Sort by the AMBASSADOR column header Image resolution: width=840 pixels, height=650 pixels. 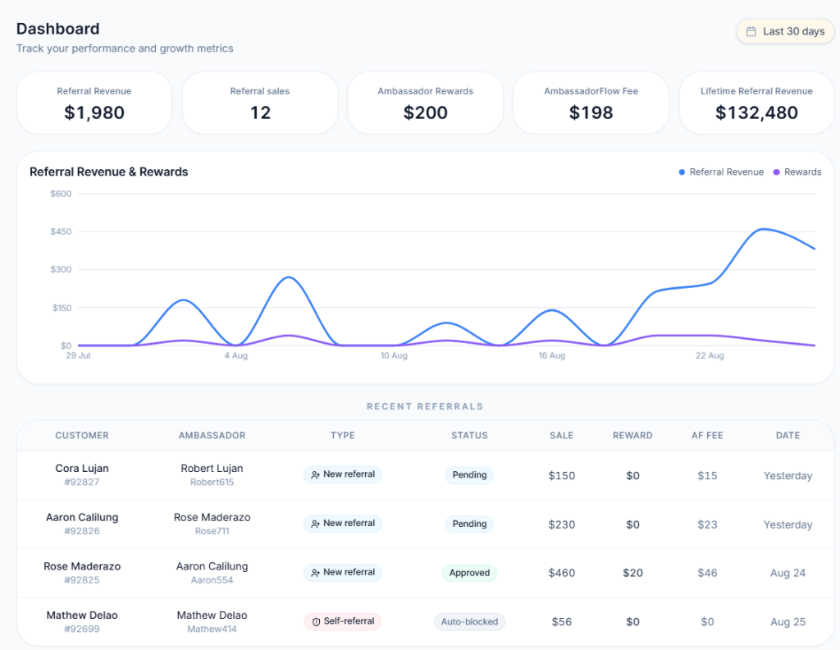click(212, 436)
